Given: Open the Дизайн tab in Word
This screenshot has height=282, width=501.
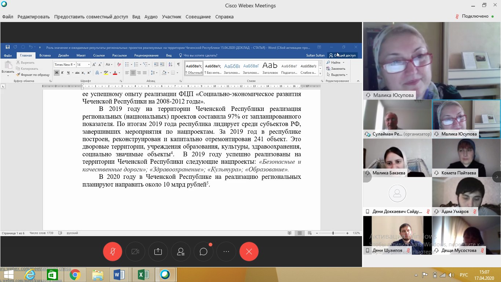Looking at the screenshot, I should click(63, 55).
